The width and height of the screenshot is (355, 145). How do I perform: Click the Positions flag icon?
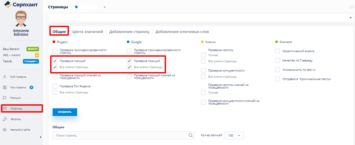[5, 98]
